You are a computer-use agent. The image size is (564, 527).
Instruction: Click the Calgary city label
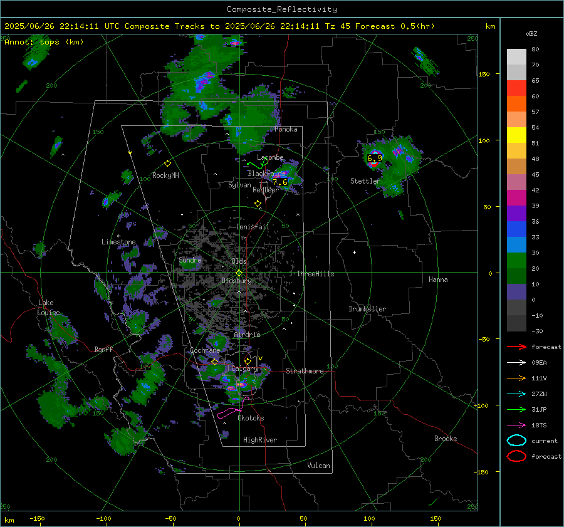click(x=244, y=368)
